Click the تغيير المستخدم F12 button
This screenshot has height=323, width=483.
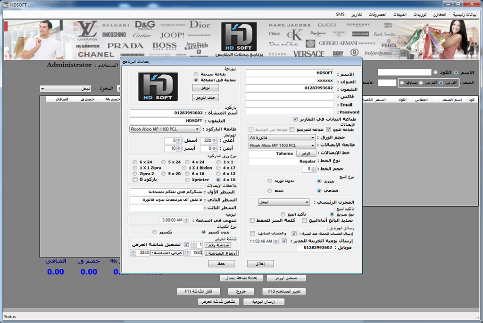click(x=284, y=291)
